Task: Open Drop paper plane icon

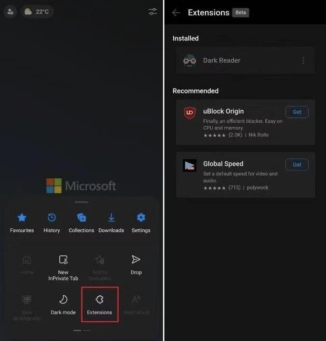Action: [136, 260]
